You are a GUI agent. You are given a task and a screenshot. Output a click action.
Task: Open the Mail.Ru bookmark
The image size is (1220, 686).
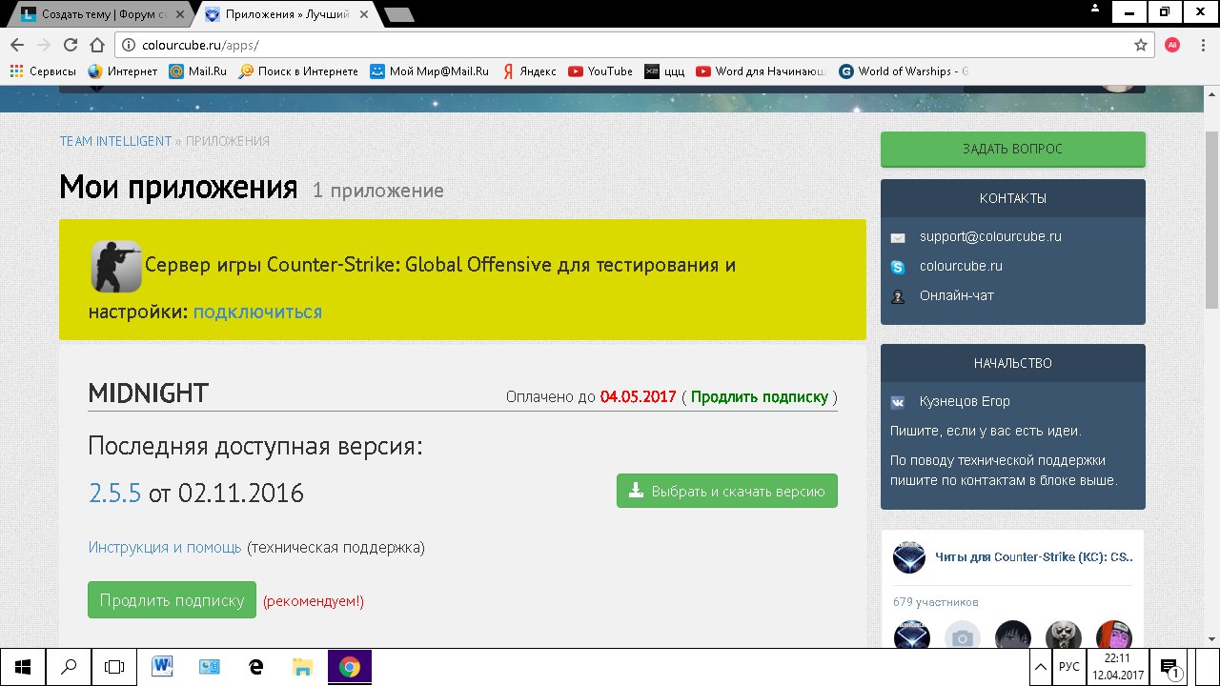[198, 71]
